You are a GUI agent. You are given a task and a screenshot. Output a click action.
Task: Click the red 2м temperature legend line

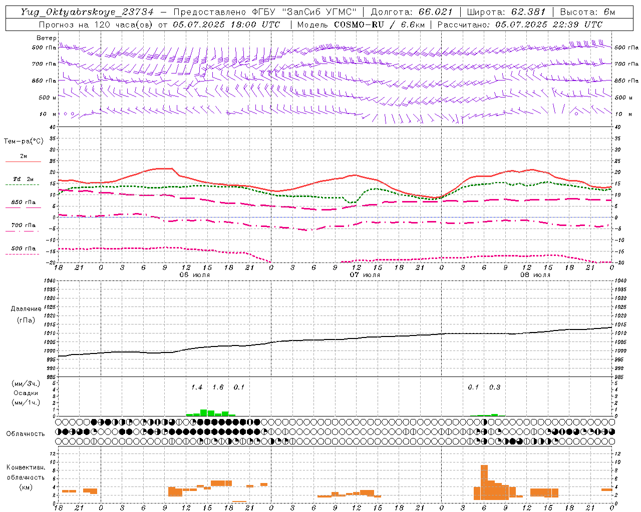pyautogui.click(x=23, y=161)
